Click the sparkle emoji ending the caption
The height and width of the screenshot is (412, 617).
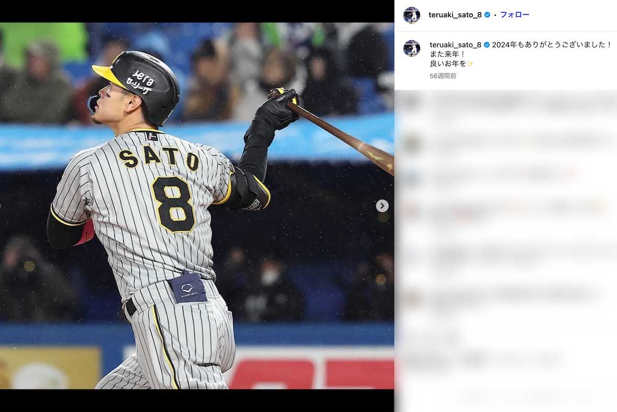coord(470,63)
